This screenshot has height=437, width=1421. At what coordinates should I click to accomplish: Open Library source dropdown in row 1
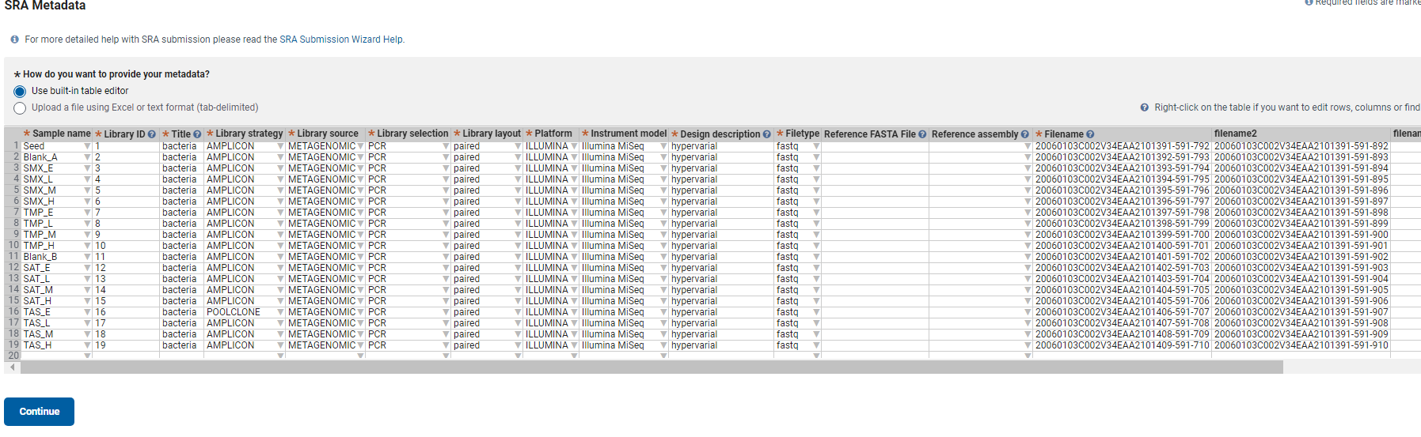[360, 146]
